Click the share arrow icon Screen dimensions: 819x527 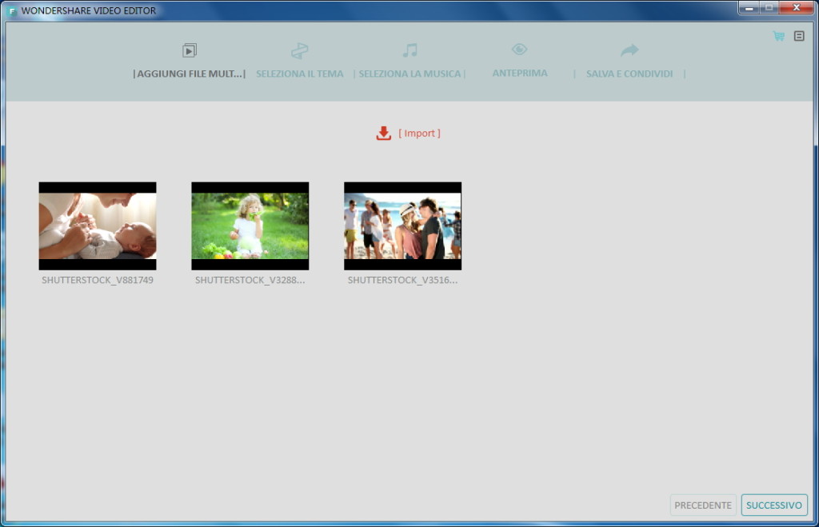pyautogui.click(x=629, y=50)
